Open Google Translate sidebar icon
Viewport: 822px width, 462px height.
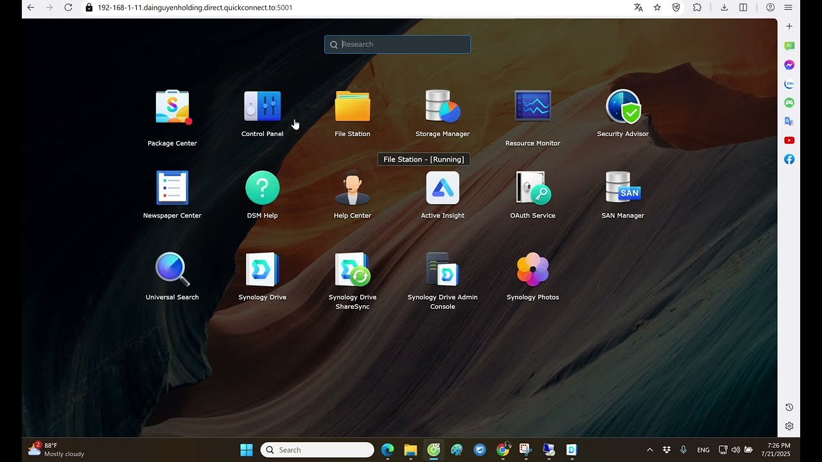click(x=789, y=121)
